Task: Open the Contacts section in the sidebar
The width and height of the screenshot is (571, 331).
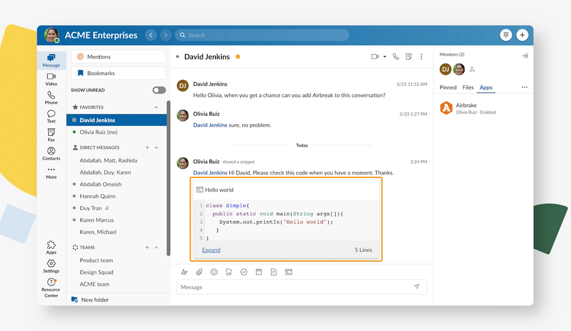Action: (x=51, y=154)
